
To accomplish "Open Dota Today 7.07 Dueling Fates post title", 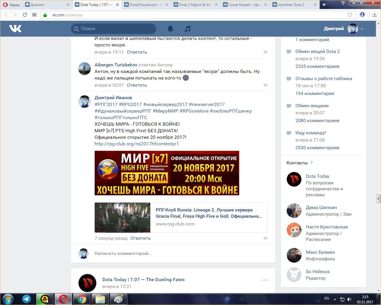I will [143, 280].
